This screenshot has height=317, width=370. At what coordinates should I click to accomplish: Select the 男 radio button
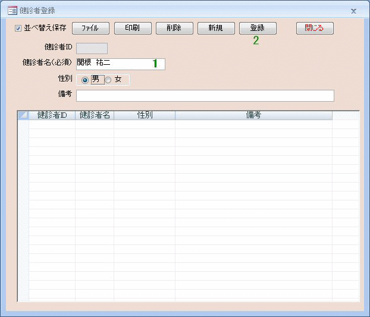tap(85, 80)
